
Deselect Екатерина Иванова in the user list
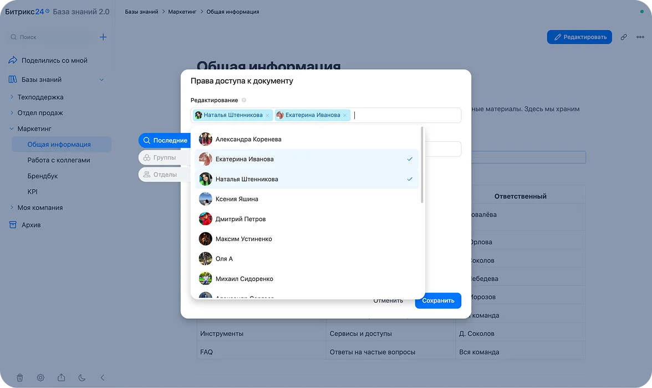307,159
